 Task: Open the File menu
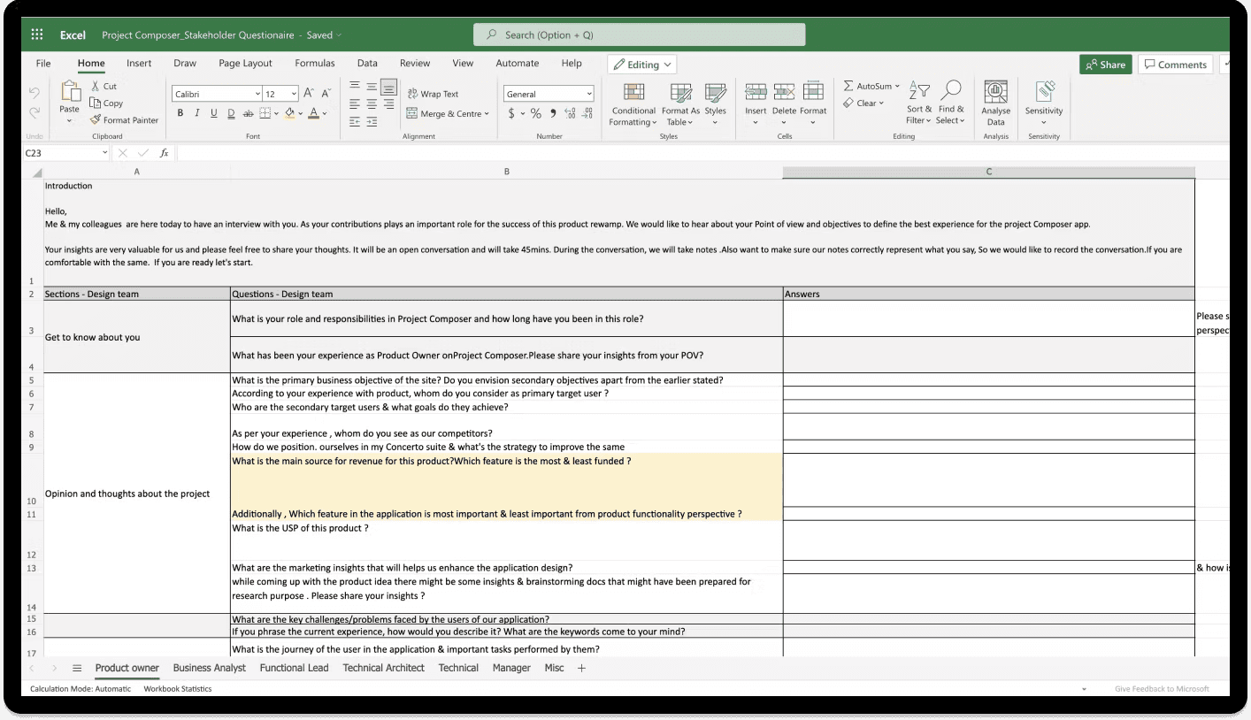click(43, 63)
